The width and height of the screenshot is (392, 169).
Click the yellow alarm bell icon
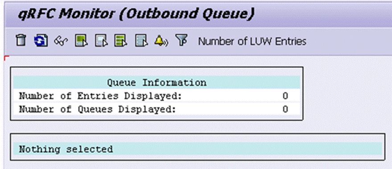[x=161, y=40]
